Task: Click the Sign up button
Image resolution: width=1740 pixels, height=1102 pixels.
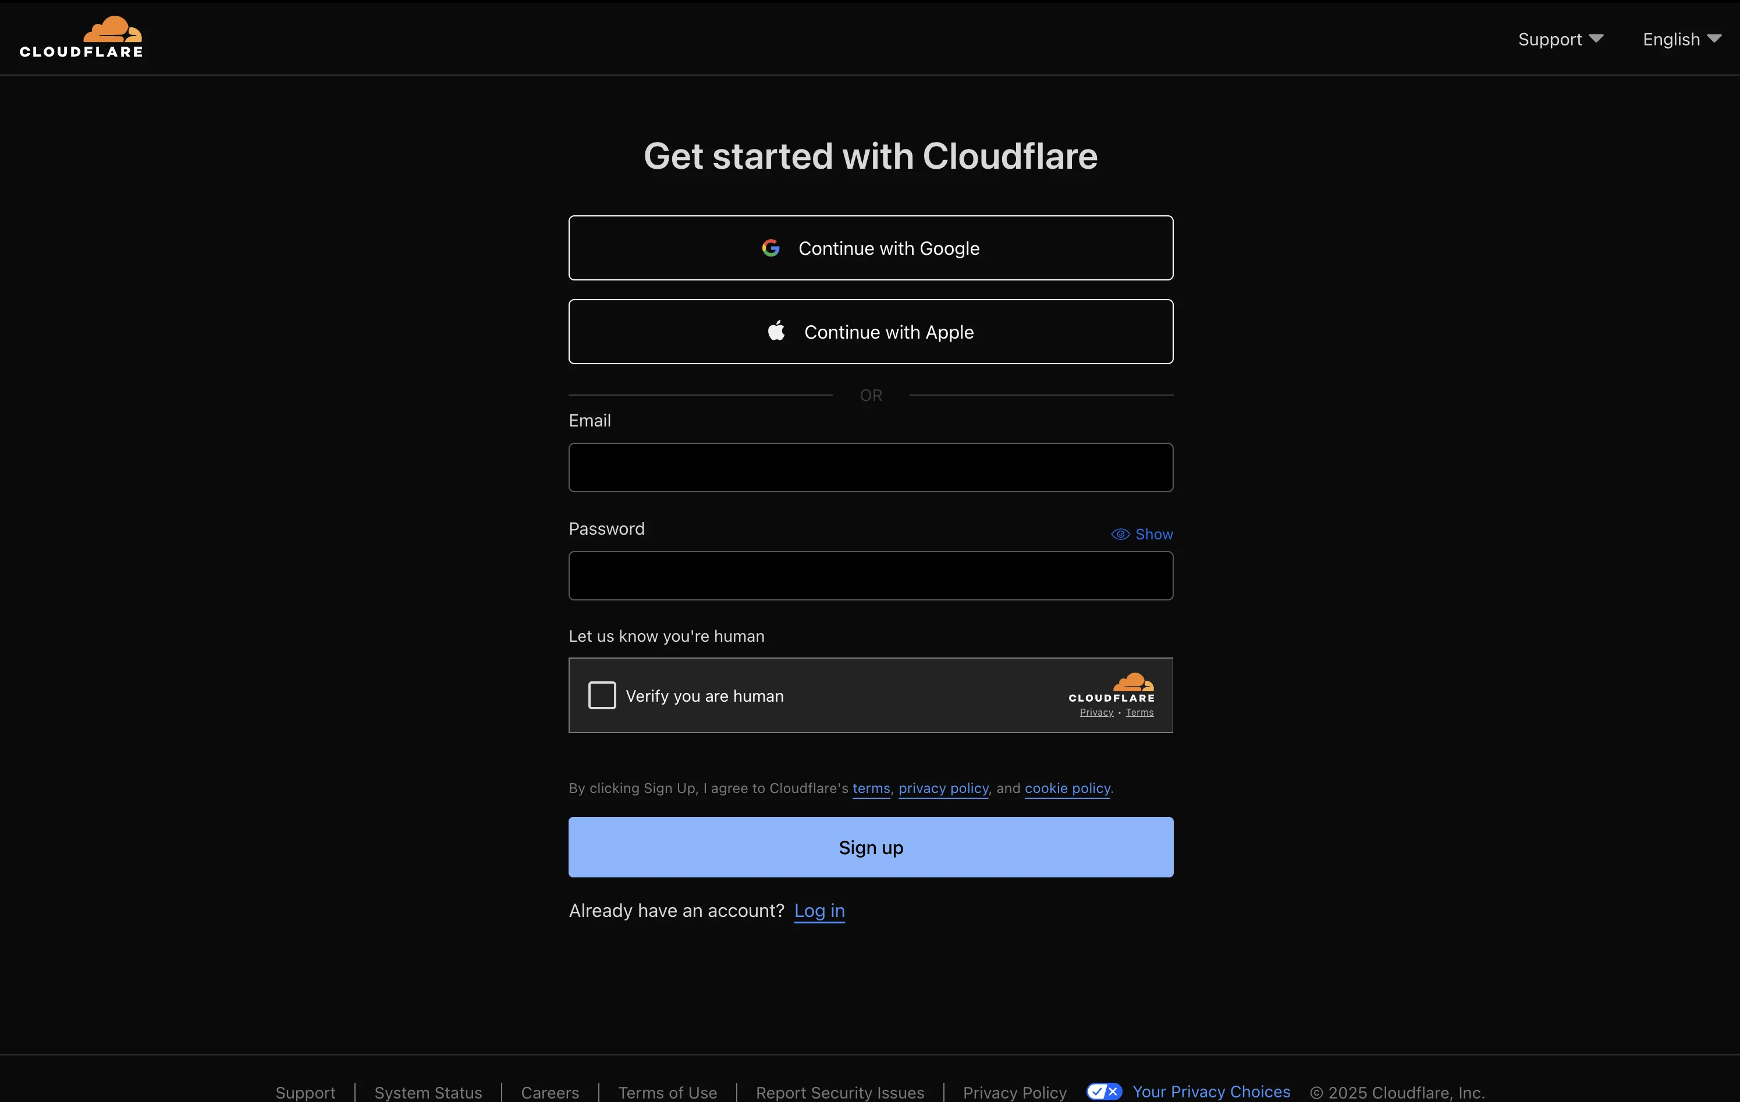Action: [x=870, y=847]
